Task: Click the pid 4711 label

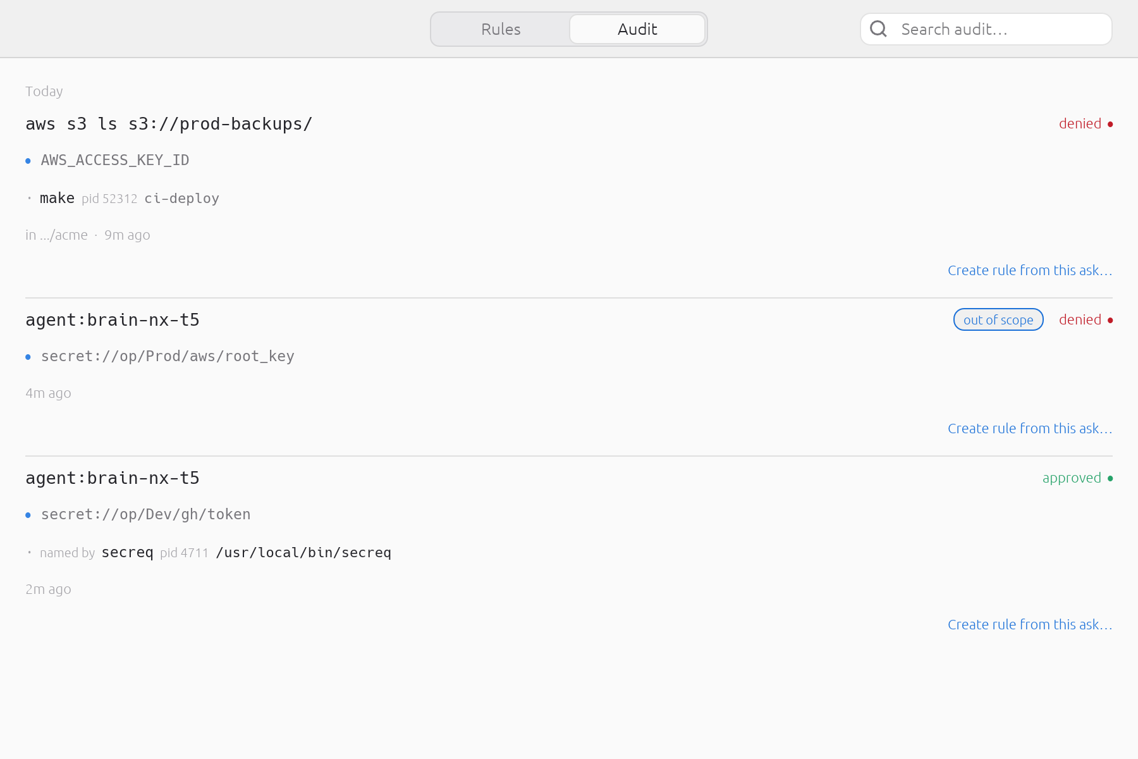Action: point(184,553)
